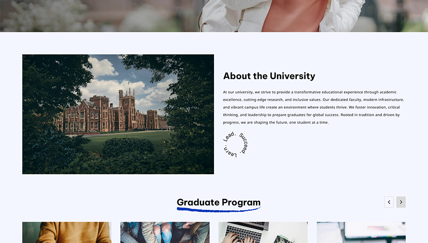
Task: Click the hero banner image at top
Action: coord(214,16)
